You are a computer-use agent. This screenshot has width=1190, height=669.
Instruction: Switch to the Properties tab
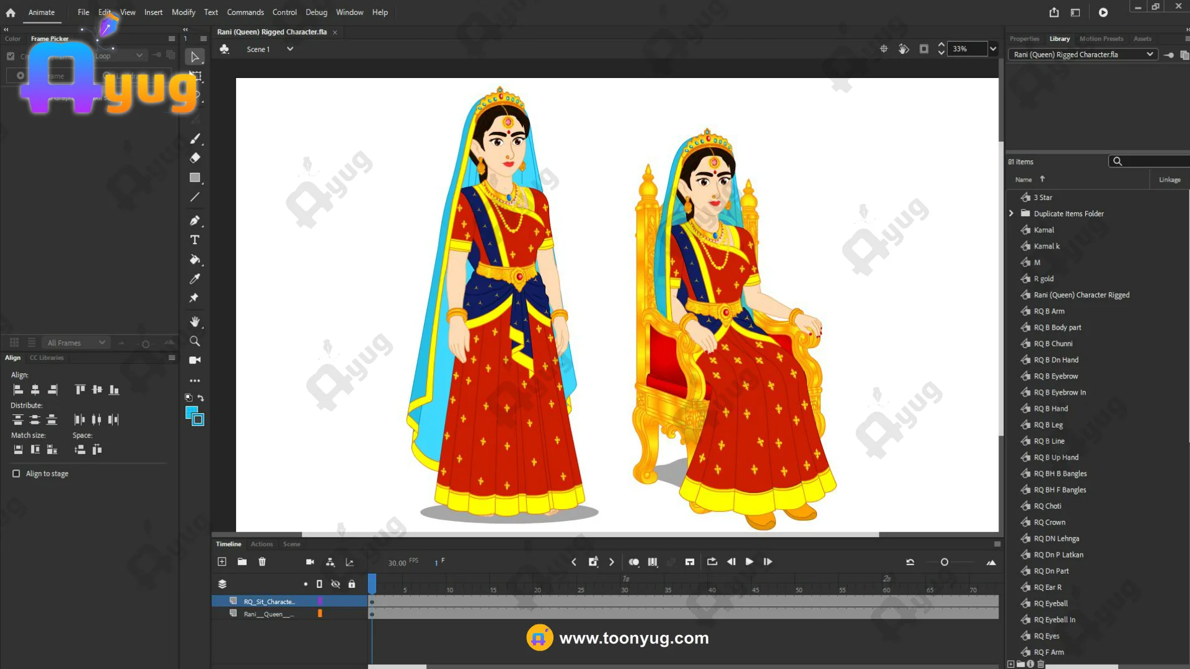(x=1024, y=38)
